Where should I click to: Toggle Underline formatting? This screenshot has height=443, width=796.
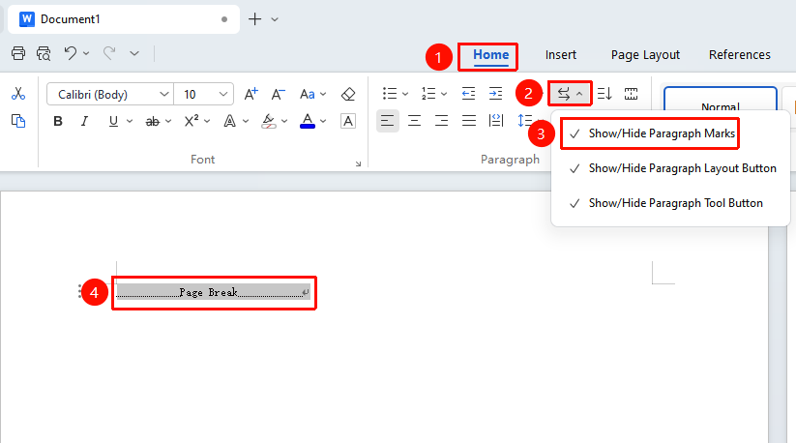(113, 121)
